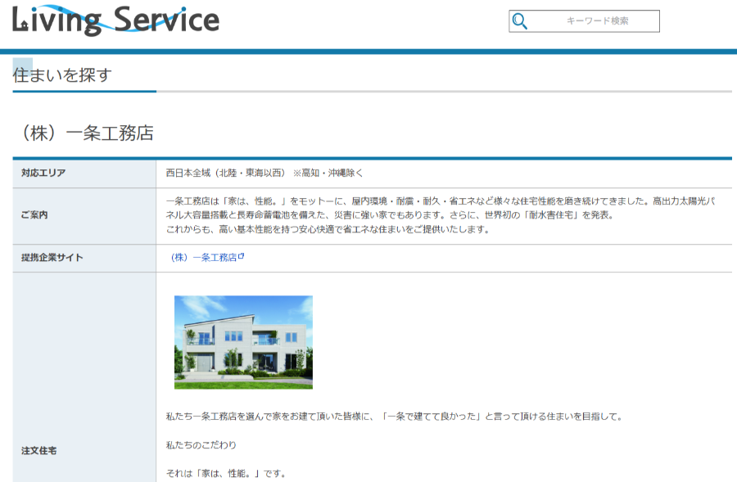The height and width of the screenshot is (482, 737).
Task: Click the sentence starting 私たち一条工務店を選んで
Action: point(395,417)
